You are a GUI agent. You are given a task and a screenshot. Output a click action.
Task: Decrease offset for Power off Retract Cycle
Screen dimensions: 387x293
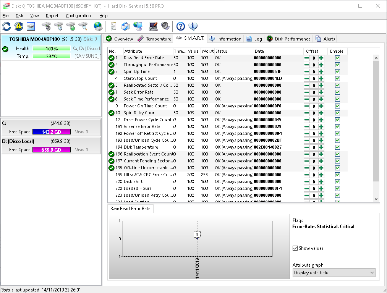click(306, 134)
